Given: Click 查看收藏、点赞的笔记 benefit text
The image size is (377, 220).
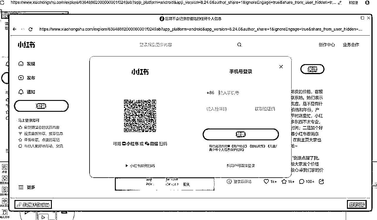Looking at the screenshot, I should coord(42,140).
